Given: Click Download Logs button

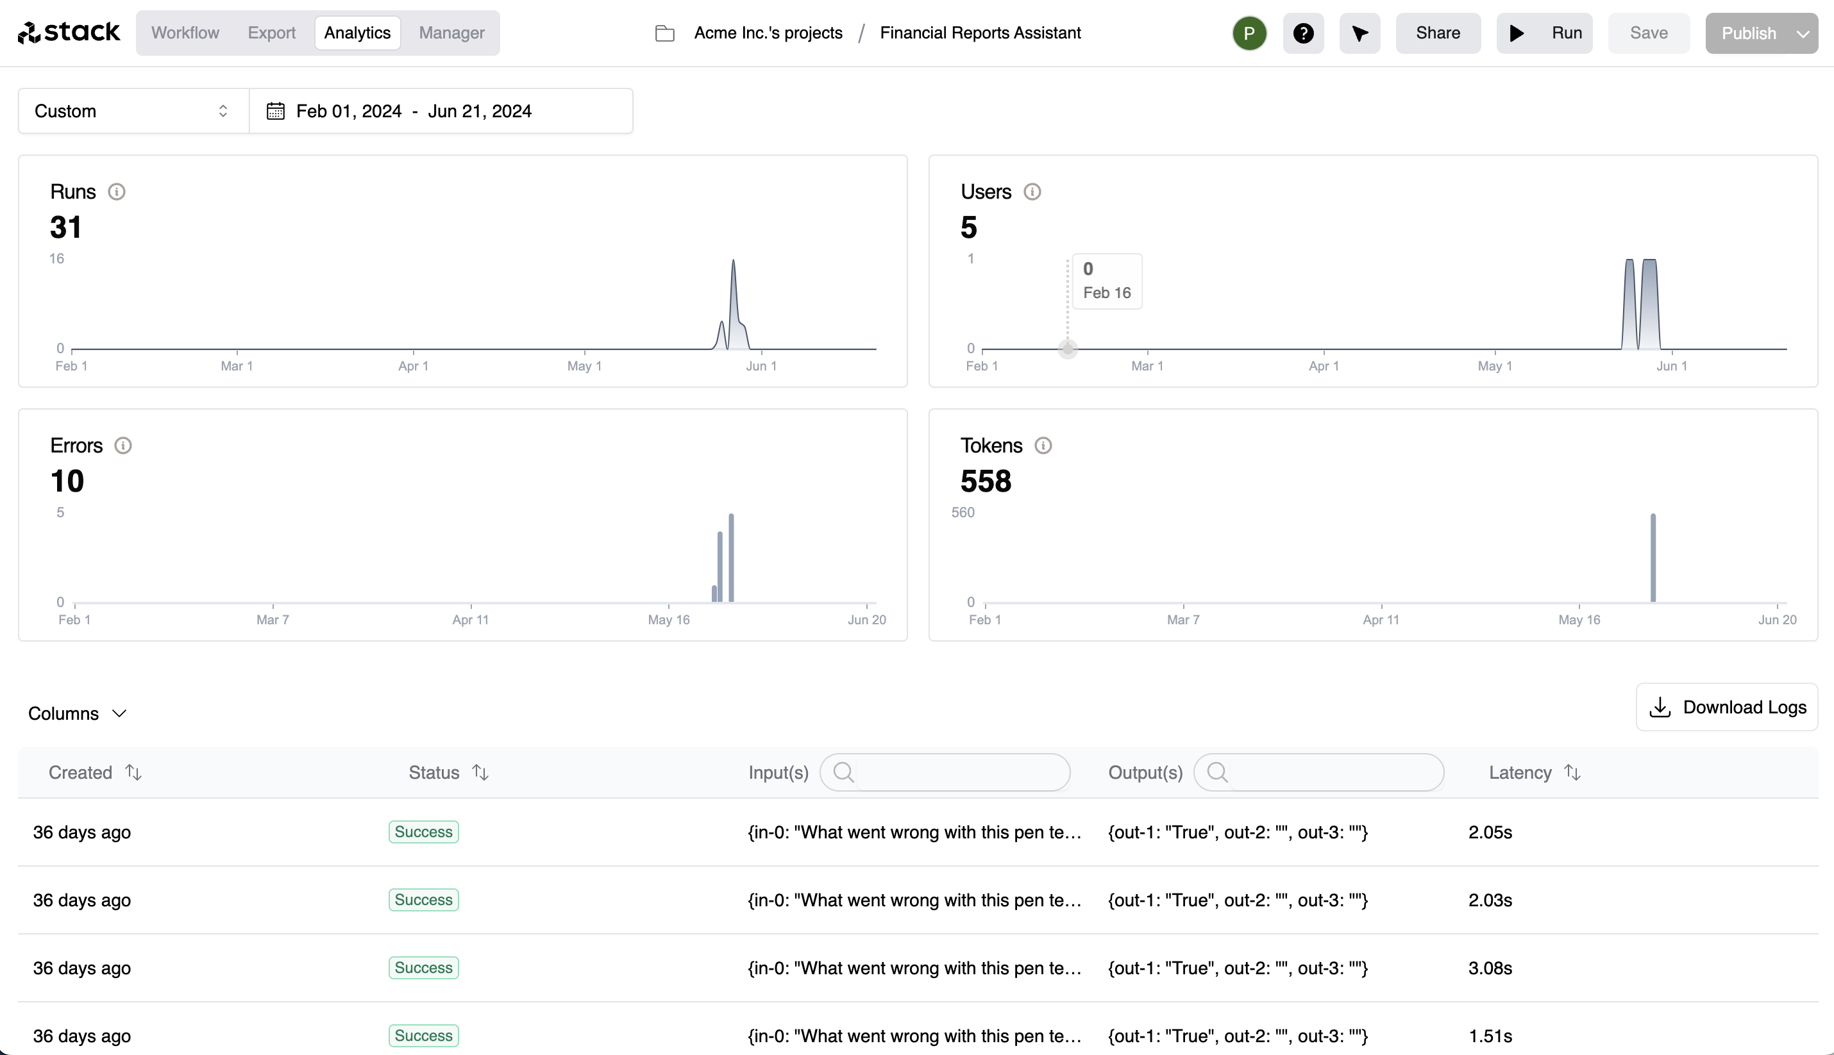Looking at the screenshot, I should (x=1727, y=707).
